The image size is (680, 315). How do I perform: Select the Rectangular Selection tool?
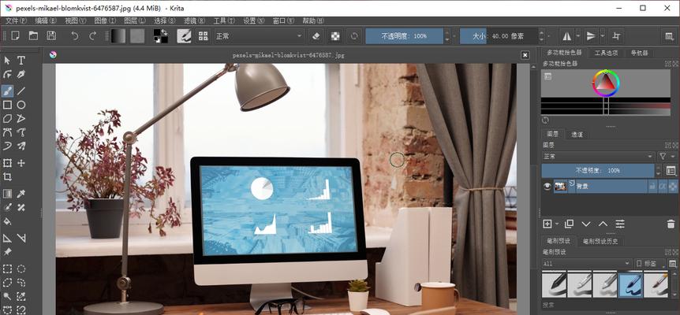click(x=7, y=269)
